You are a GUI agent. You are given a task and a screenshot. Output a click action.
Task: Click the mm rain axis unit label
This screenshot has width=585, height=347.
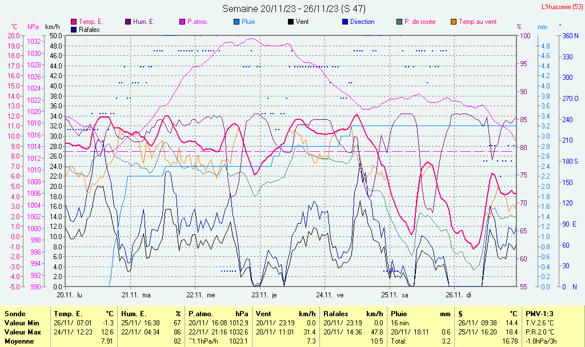pos(543,27)
